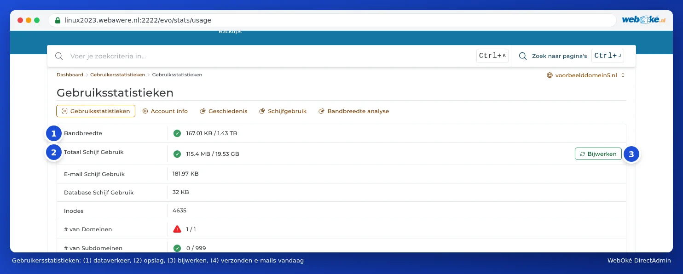Viewport: 683px width, 274px height.
Task: Click the Account info gear icon
Action: click(x=145, y=111)
